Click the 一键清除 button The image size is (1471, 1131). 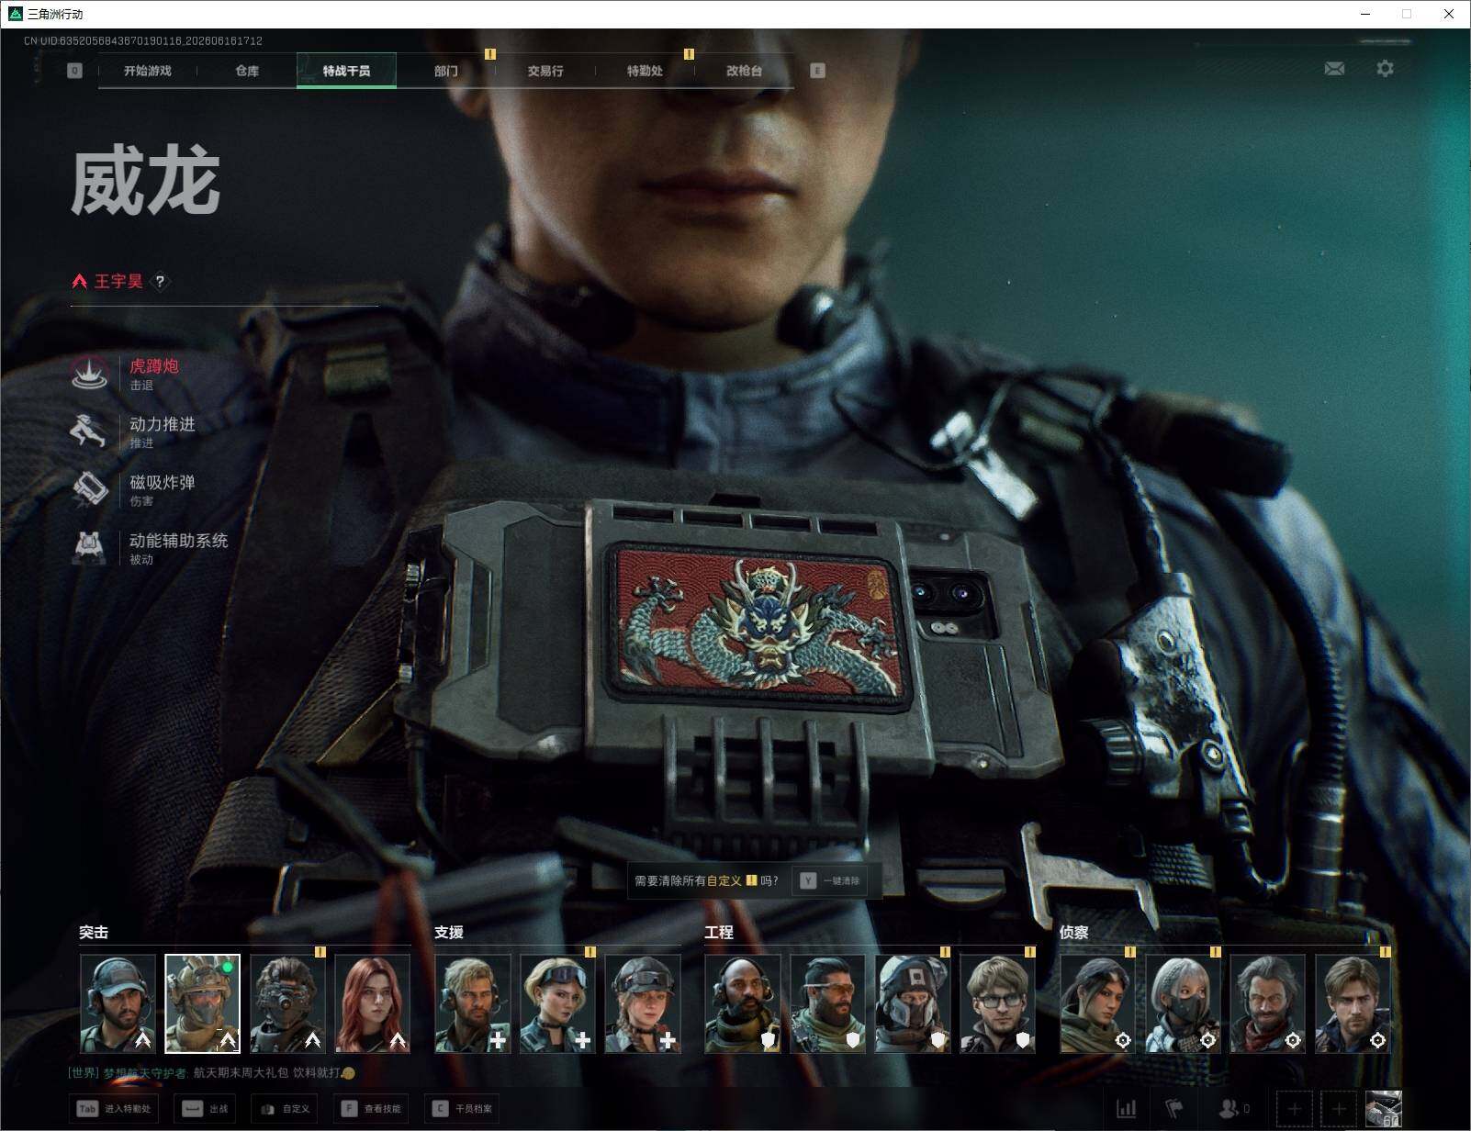[x=831, y=881]
